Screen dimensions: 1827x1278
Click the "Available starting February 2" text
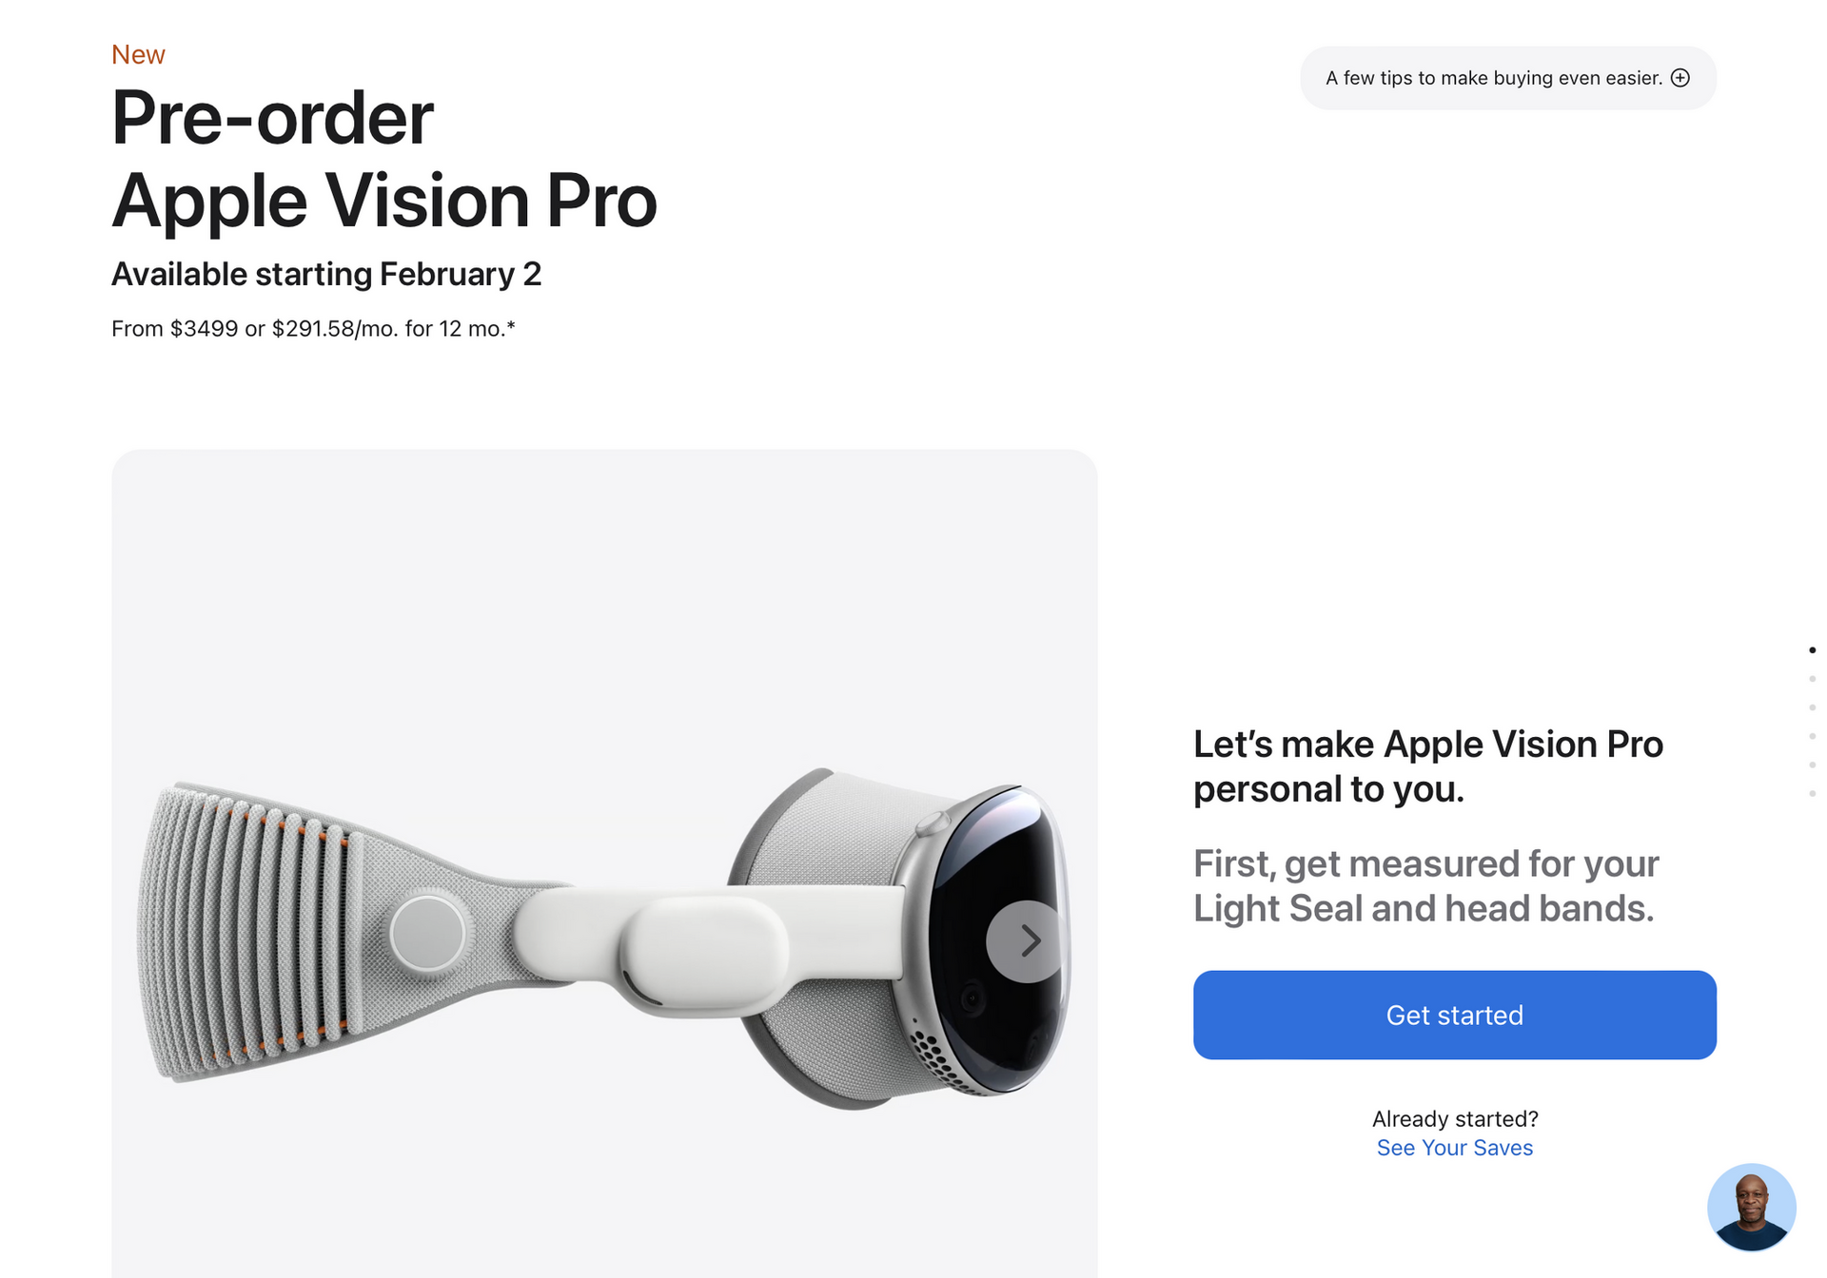point(326,274)
